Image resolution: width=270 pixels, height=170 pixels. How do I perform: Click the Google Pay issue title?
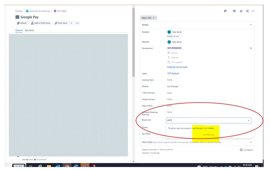tap(29, 17)
